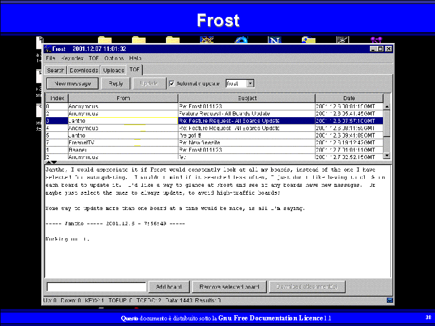Open the Help menu

(x=135, y=58)
